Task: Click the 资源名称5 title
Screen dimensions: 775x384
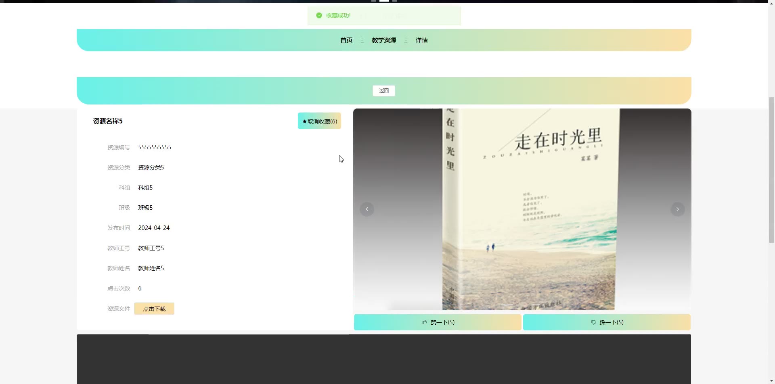Action: [x=108, y=121]
